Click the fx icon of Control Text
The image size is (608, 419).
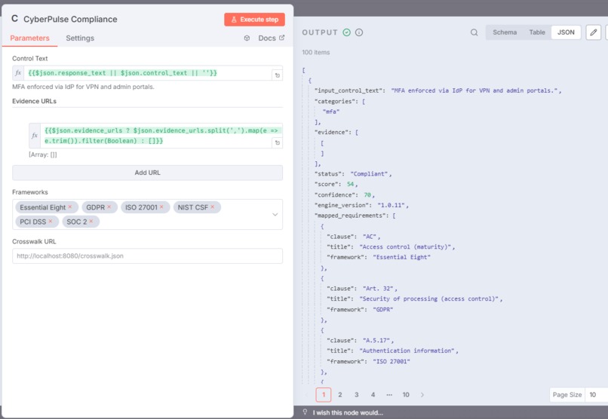(18, 73)
